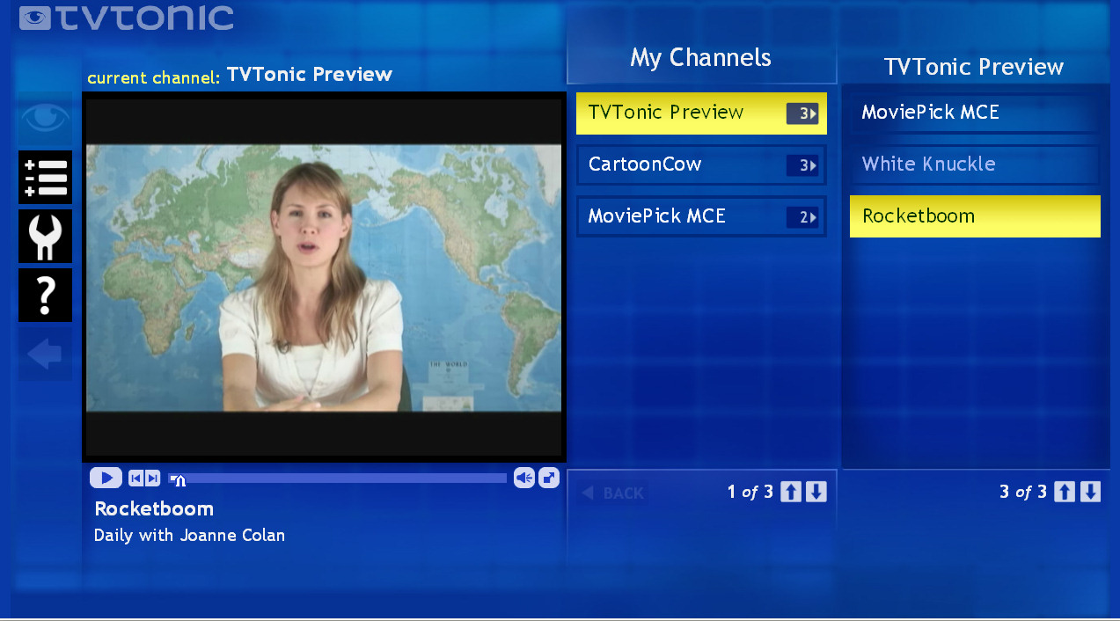Click 'Daily with Joanne Colan' description
The width and height of the screenshot is (1120, 621).
pyautogui.click(x=189, y=535)
